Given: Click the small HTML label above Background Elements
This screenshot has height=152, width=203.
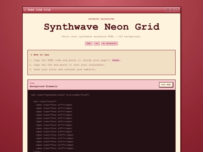Looking at the screenshot, I should point(32,83).
